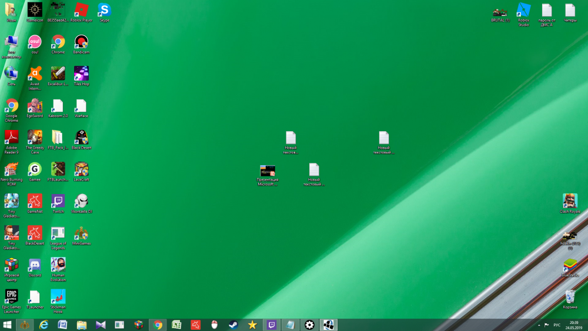The width and height of the screenshot is (588, 331).
Task: Open the BlueStacks desktop icon
Action: pos(570,265)
